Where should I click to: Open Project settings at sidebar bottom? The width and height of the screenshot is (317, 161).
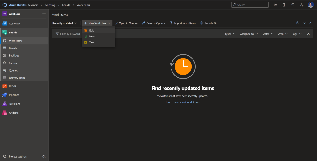click(x=17, y=156)
